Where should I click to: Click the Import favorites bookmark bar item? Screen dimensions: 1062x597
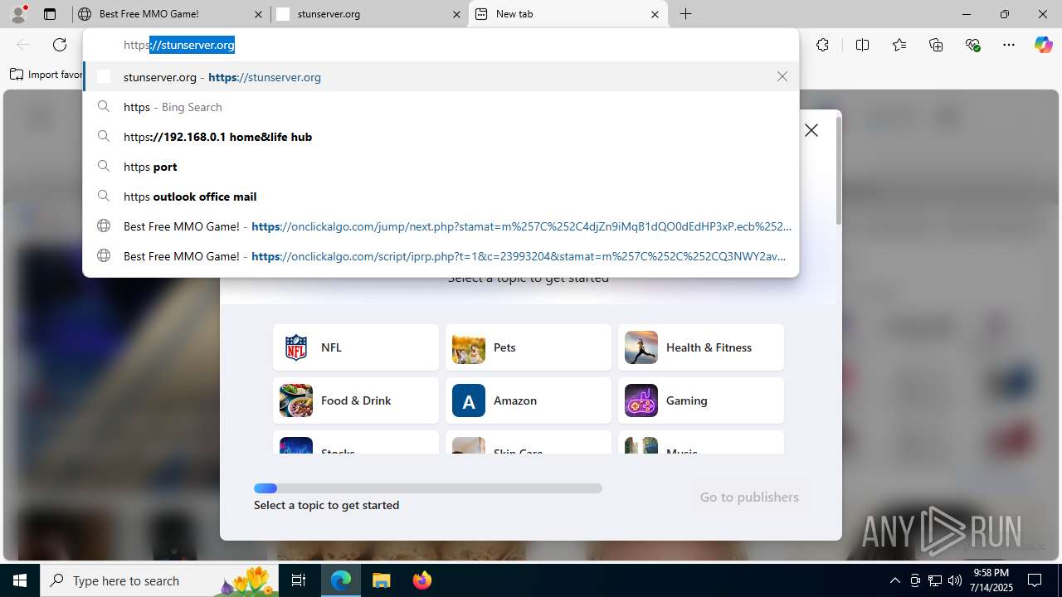[x=46, y=75]
